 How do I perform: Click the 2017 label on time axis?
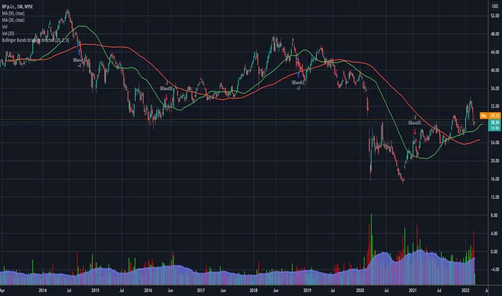click(201, 291)
